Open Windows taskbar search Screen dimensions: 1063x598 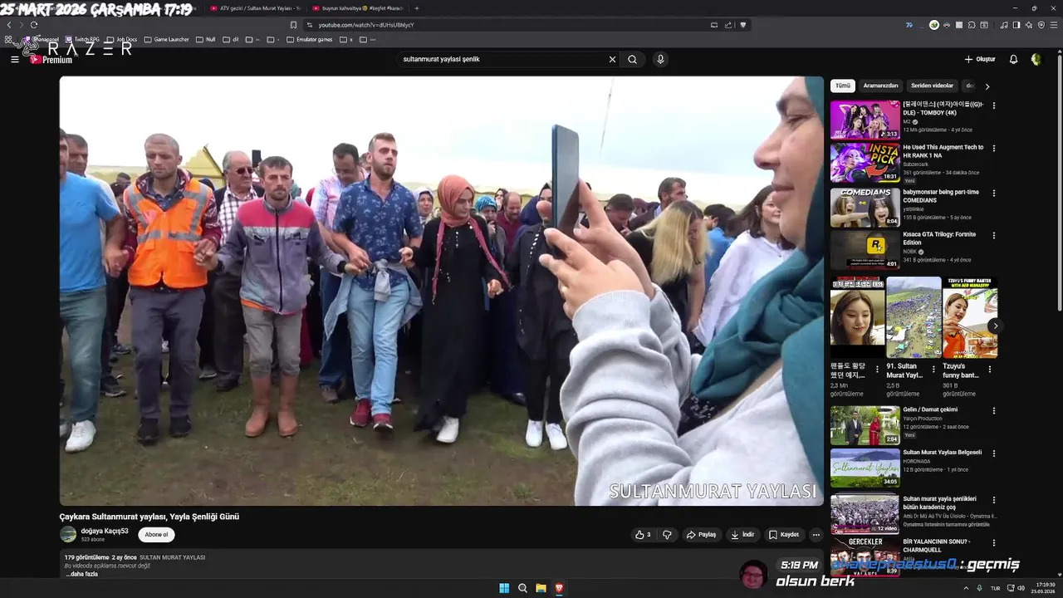(x=522, y=588)
